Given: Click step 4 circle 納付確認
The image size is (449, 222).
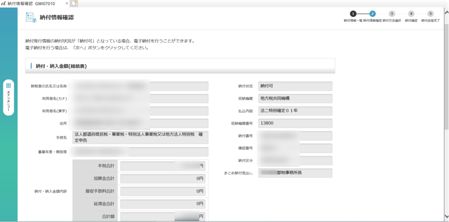Looking at the screenshot, I should 411,14.
